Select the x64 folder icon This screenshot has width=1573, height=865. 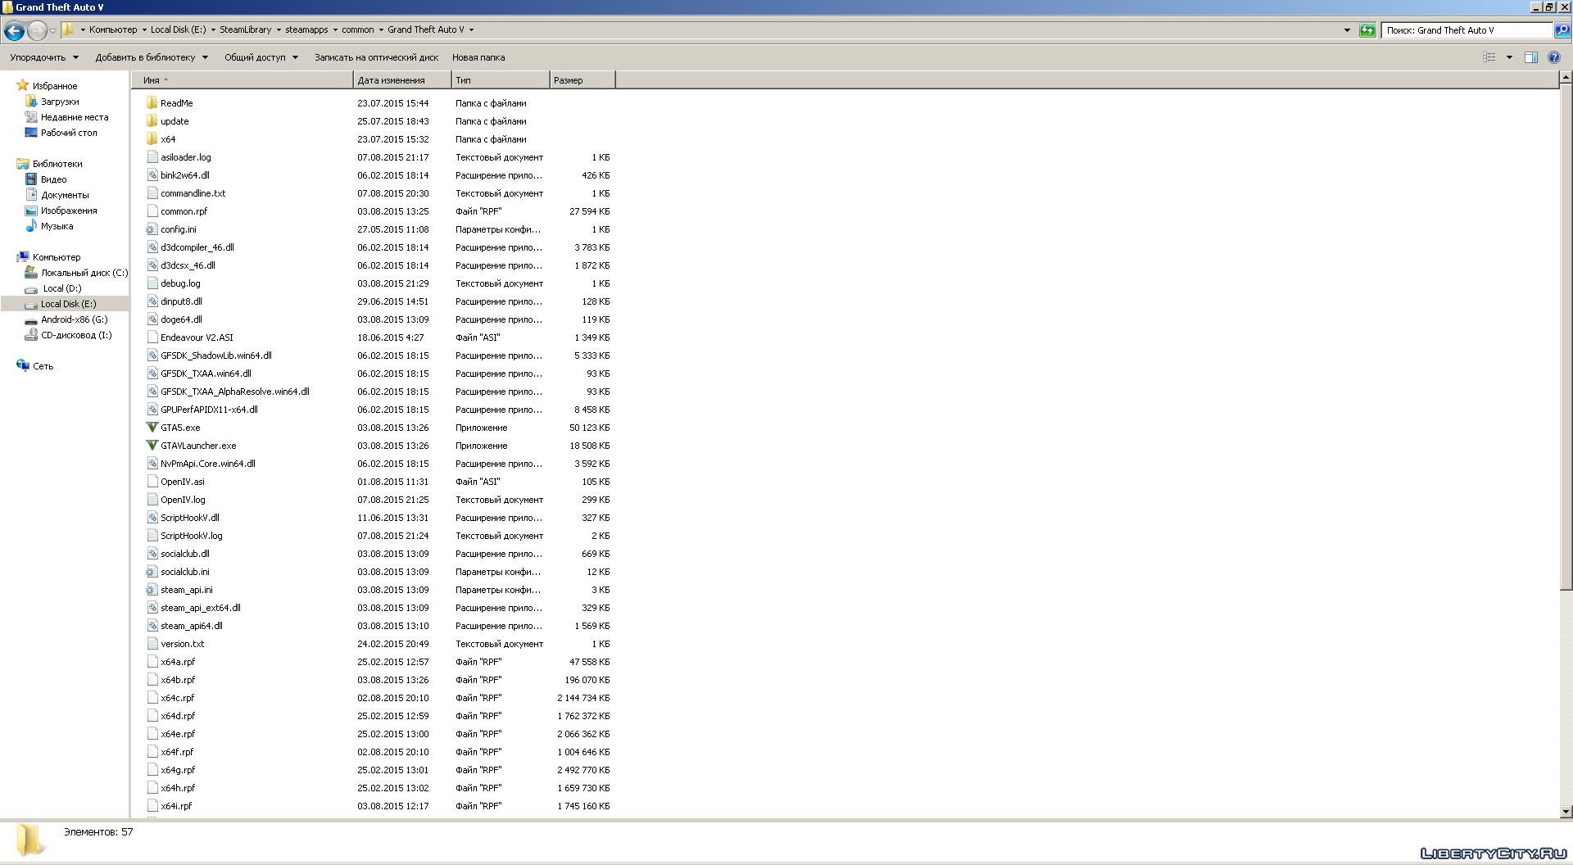[152, 139]
